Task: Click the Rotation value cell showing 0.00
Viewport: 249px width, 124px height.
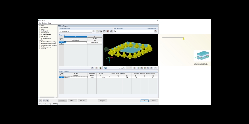Action: [101, 77]
